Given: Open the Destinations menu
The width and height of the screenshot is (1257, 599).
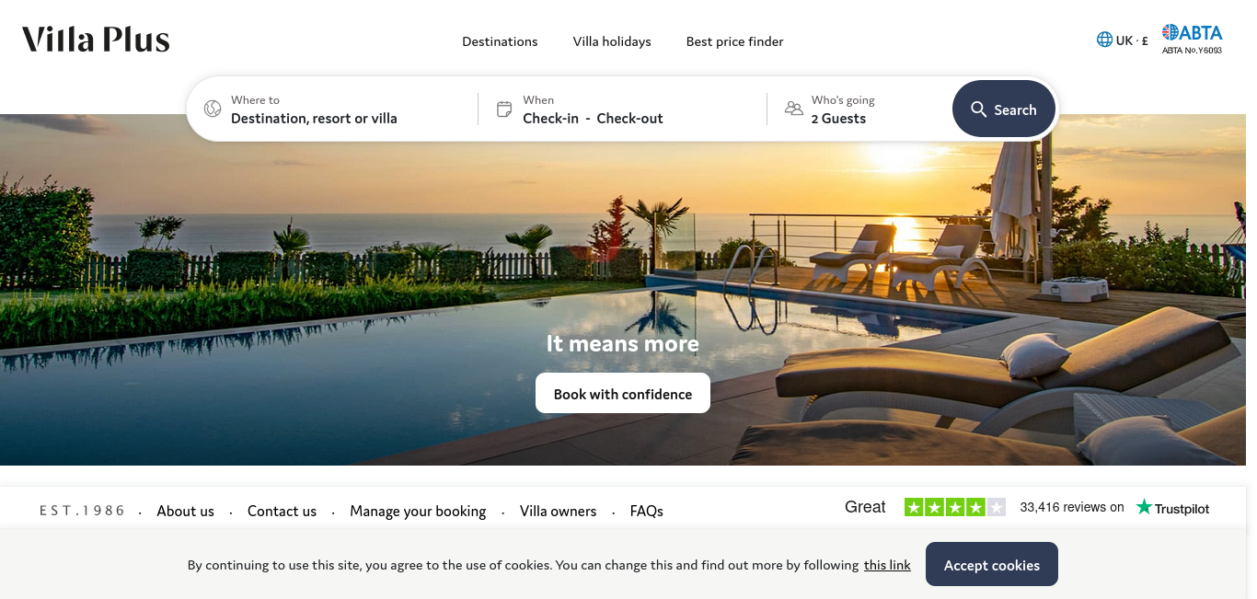Looking at the screenshot, I should (x=500, y=41).
